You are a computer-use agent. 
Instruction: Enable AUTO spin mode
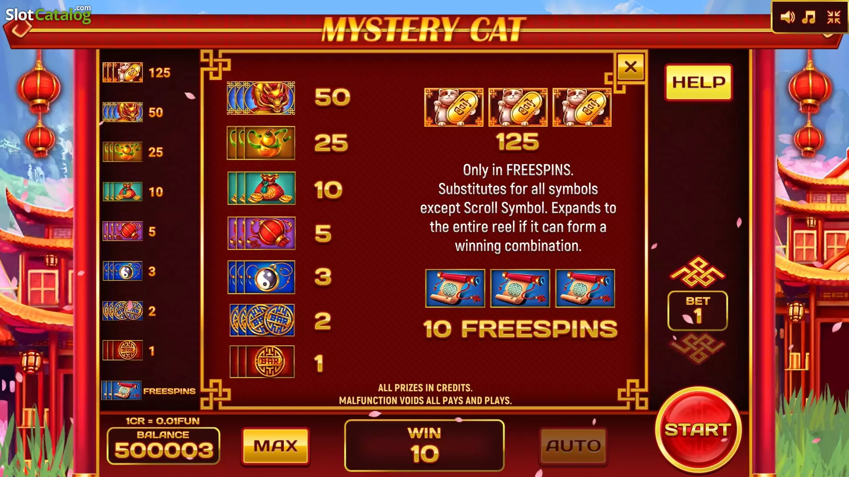click(x=573, y=446)
